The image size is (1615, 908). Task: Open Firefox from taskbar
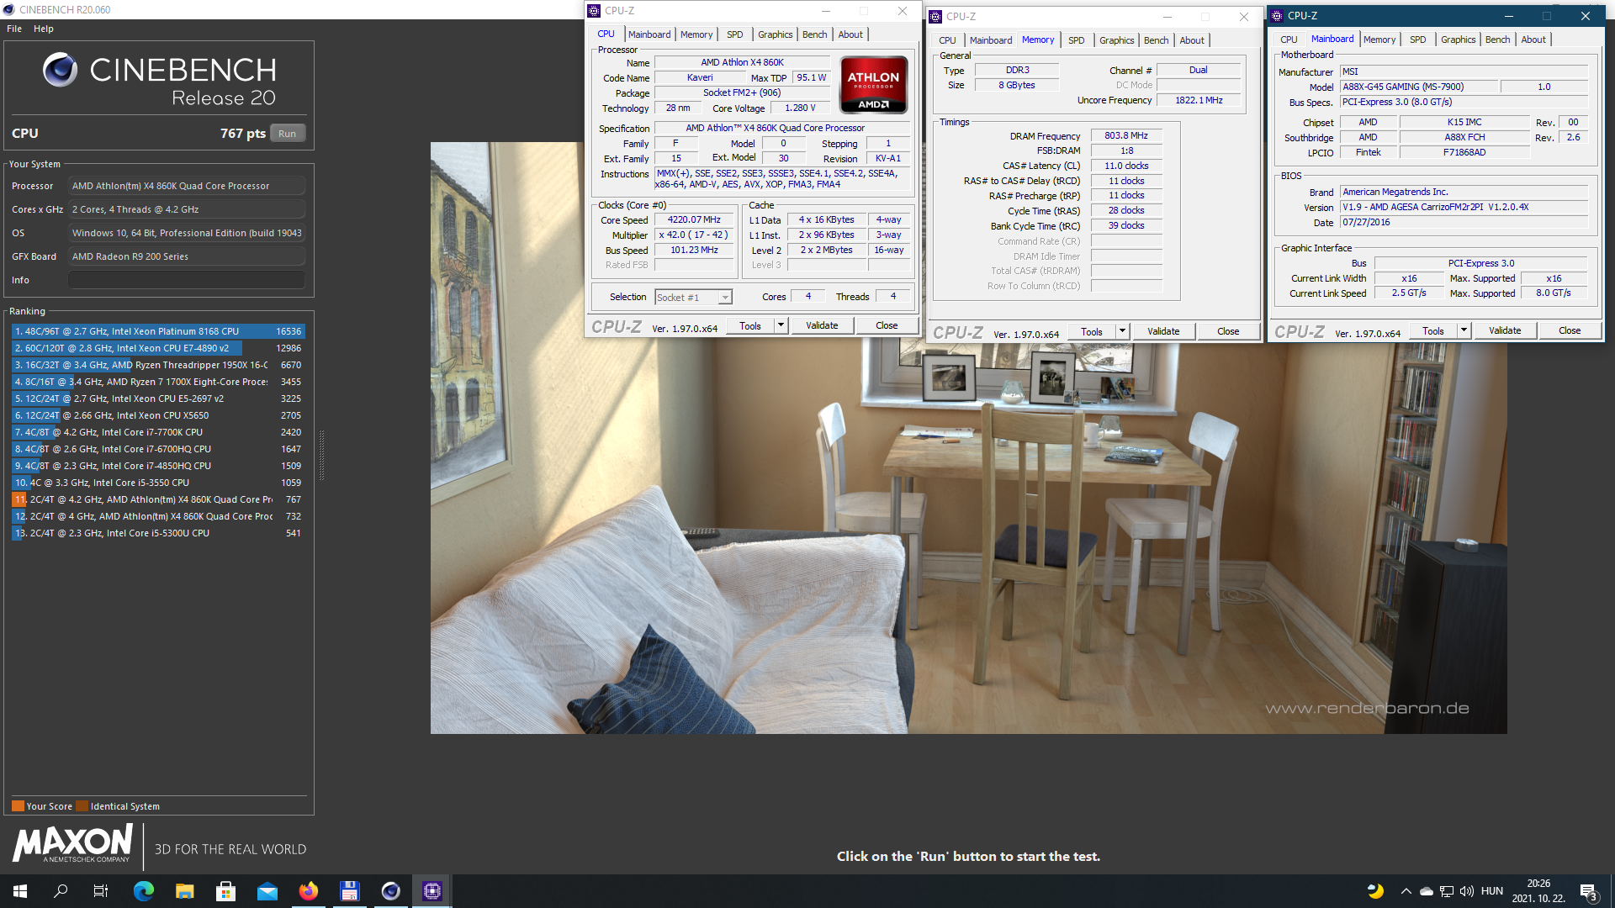click(309, 891)
